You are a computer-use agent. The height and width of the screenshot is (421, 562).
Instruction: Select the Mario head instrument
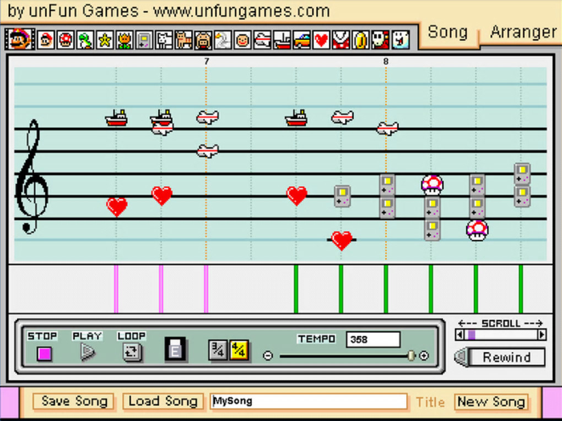(x=46, y=40)
